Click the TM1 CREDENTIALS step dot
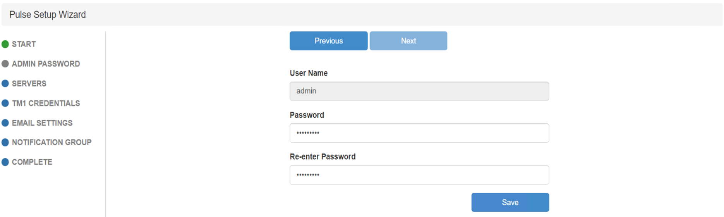The image size is (724, 217). pyautogui.click(x=5, y=103)
